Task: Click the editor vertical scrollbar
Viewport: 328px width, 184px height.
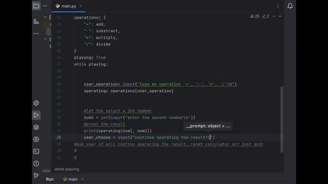Action: pos(282,119)
